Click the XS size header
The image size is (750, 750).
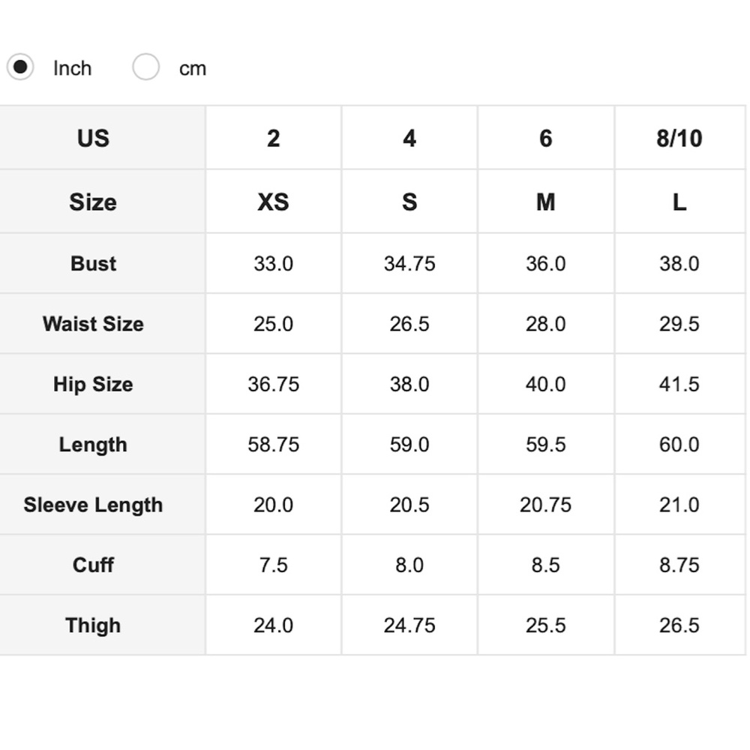(273, 202)
